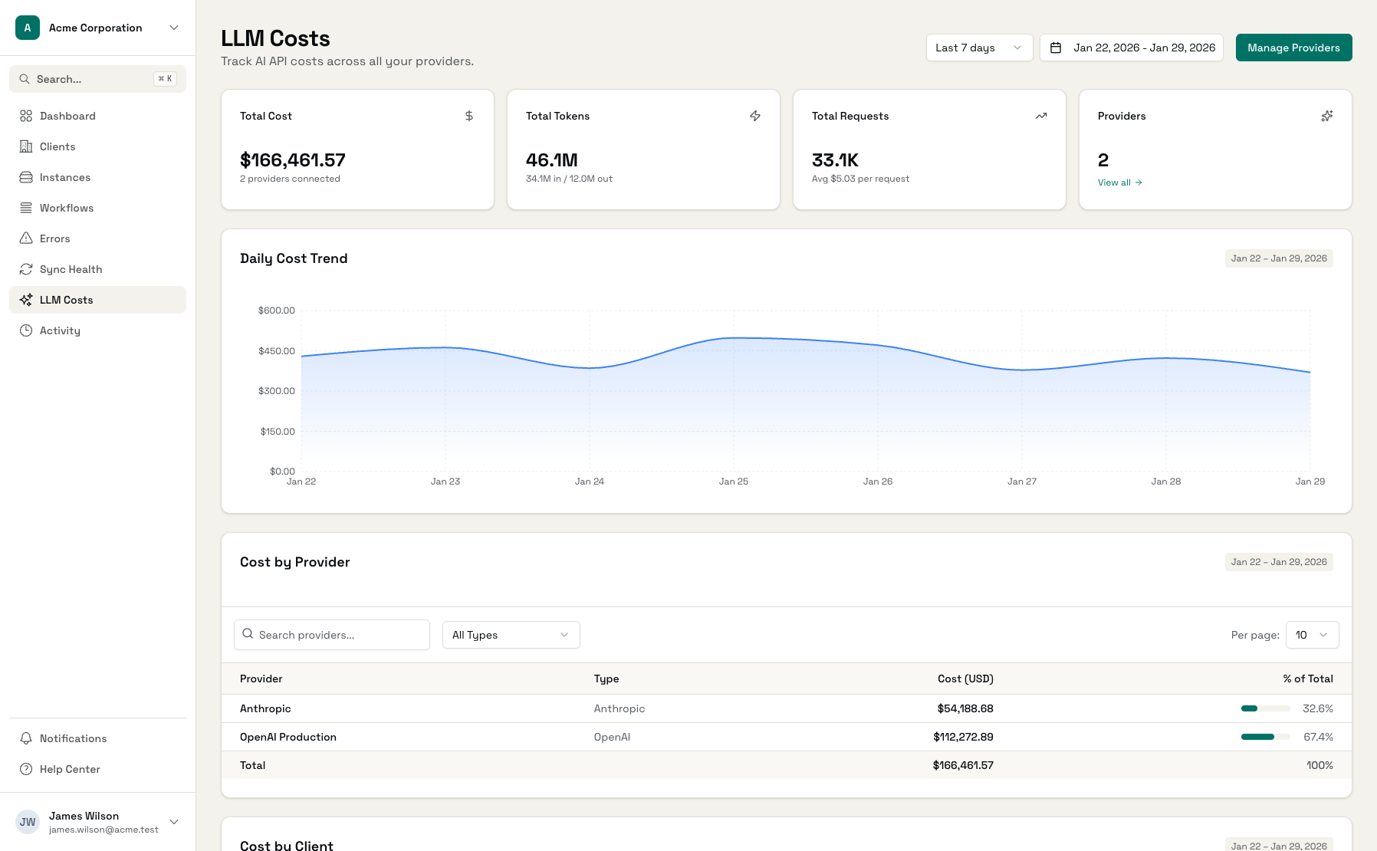Click the OpenAI Production percentage progress bar
1377x851 pixels.
click(x=1265, y=737)
